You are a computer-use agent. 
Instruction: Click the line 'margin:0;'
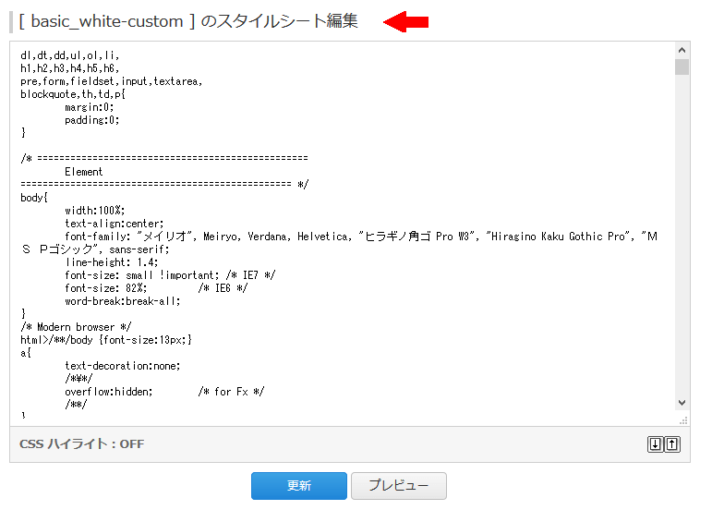pos(89,107)
